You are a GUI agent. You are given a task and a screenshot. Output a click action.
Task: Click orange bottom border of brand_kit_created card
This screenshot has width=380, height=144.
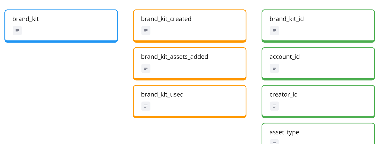tap(190, 41)
